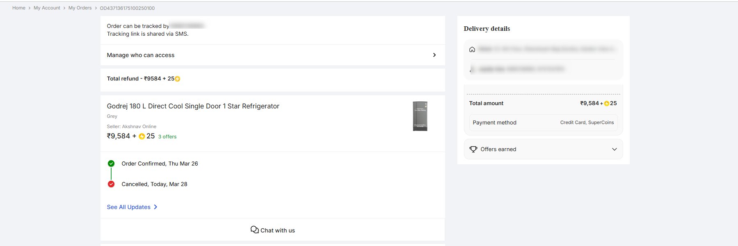
Task: Click the red Cancelled status icon
Action: coord(111,184)
